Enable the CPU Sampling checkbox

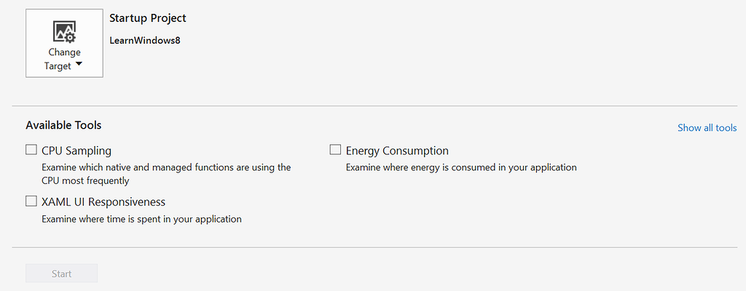click(x=31, y=150)
